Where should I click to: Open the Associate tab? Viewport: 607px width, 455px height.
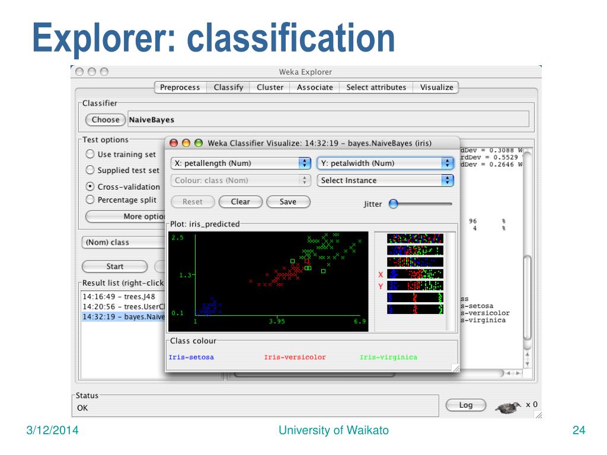pos(315,88)
